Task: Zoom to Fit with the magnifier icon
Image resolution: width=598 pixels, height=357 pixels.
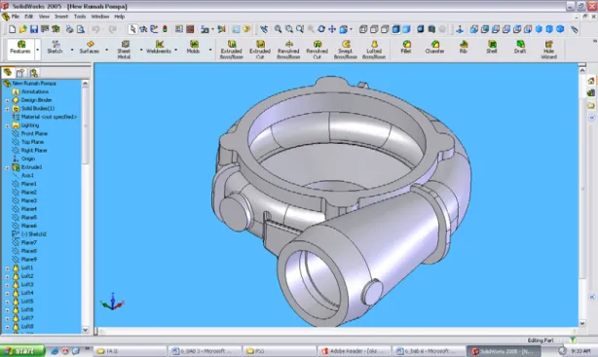Action: (x=278, y=29)
